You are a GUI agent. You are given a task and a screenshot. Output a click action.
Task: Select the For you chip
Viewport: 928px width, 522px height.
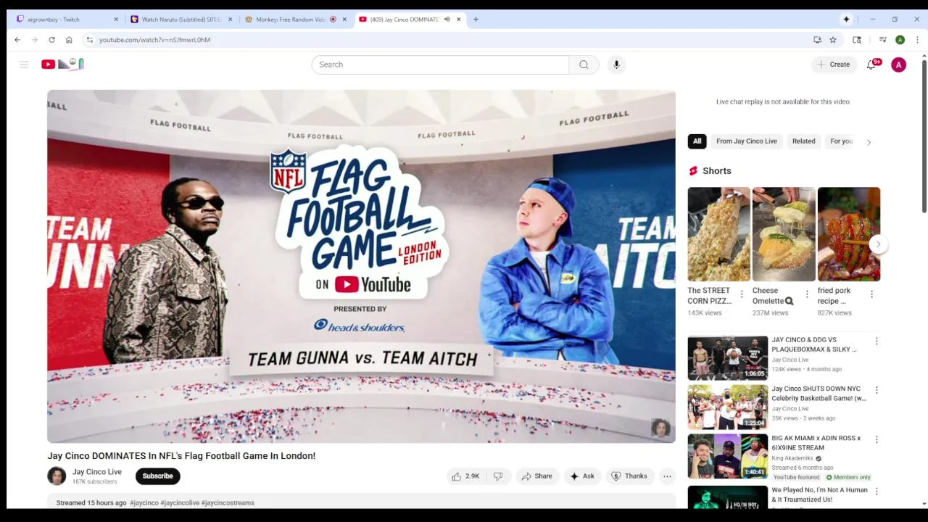[x=841, y=141]
